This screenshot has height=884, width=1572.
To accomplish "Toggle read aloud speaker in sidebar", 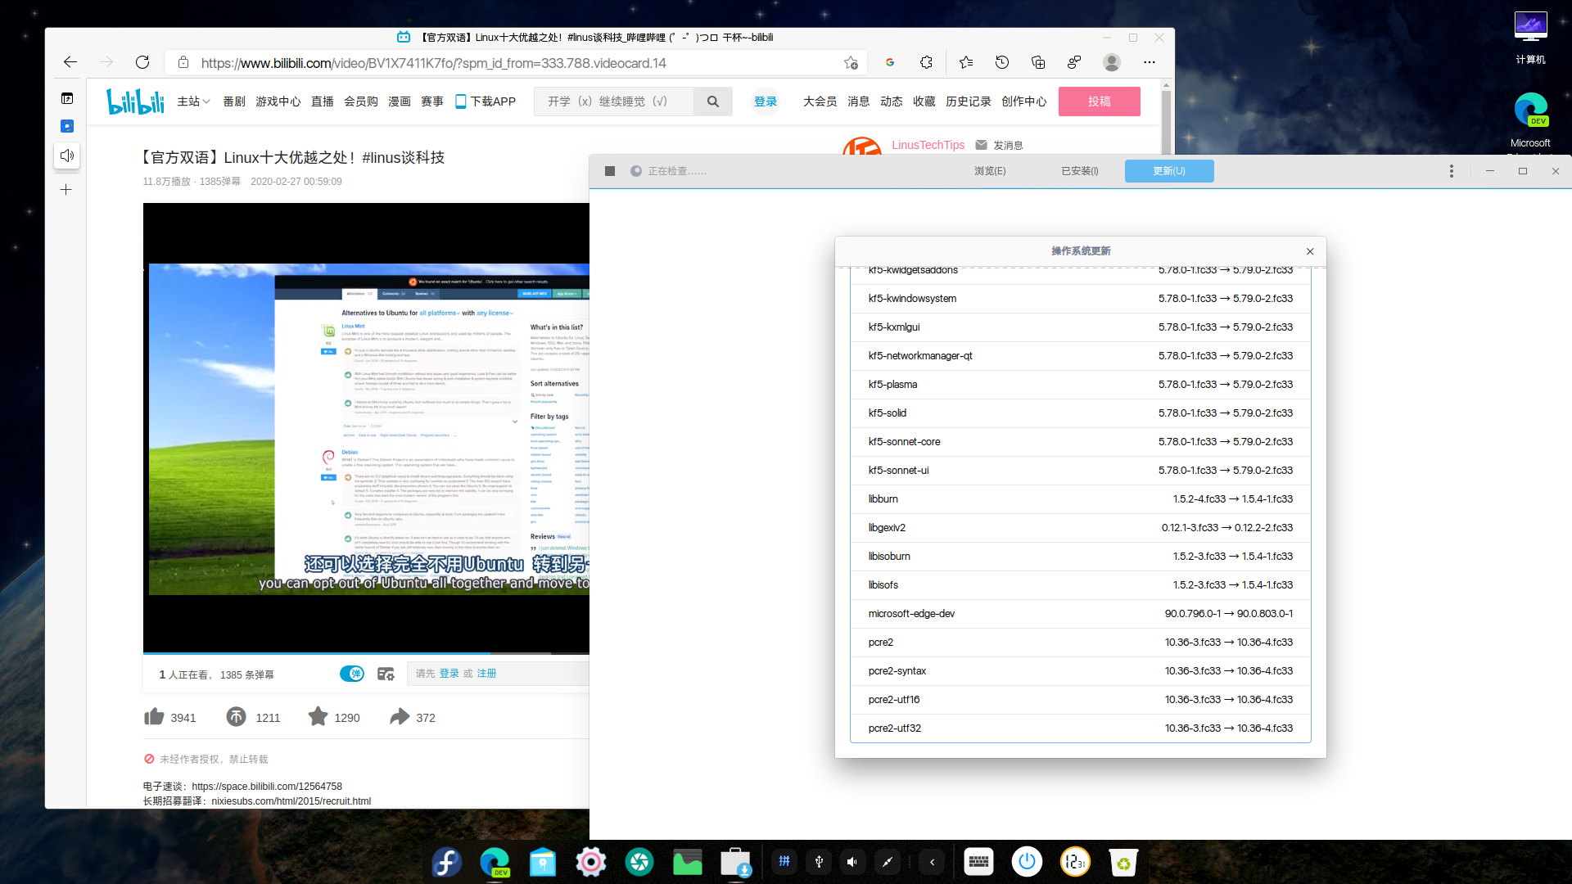I will click(x=67, y=156).
